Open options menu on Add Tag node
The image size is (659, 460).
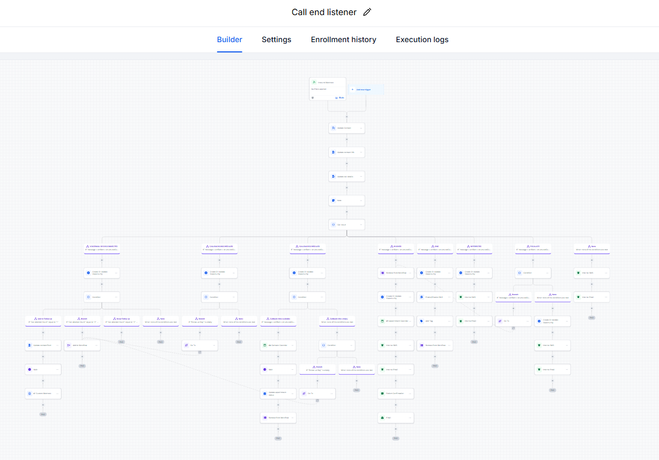click(449, 321)
